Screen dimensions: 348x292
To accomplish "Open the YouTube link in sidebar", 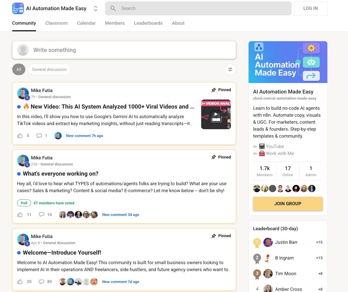I will 275,147.
